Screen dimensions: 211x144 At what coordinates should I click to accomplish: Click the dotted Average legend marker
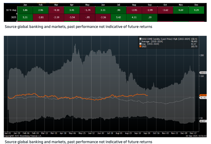pyautogui.click(x=140, y=41)
